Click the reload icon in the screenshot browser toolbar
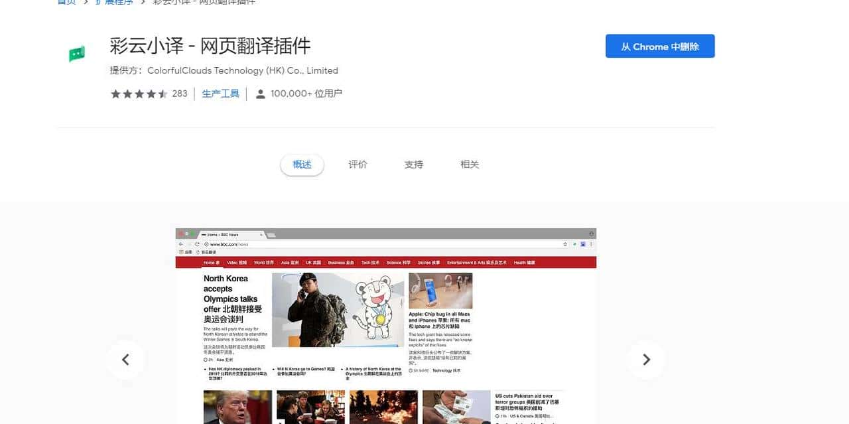Image resolution: width=849 pixels, height=424 pixels. point(196,244)
